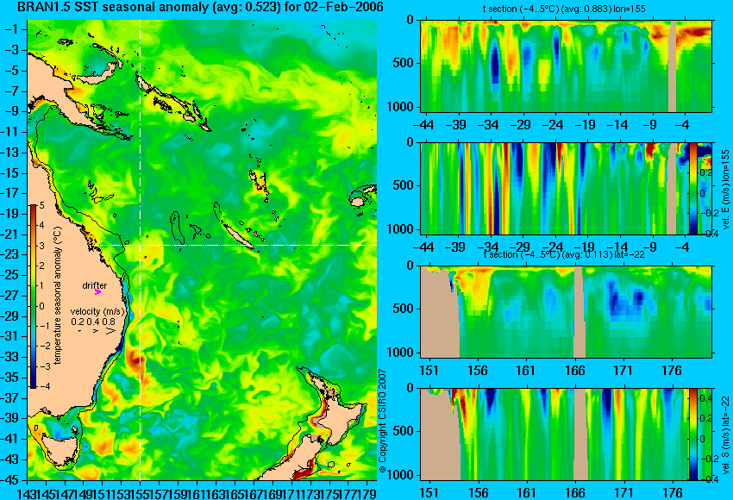Select the vel. S color bar beside lat=-22 panel
Image resolution: width=733 pixels, height=500 pixels.
tap(693, 434)
